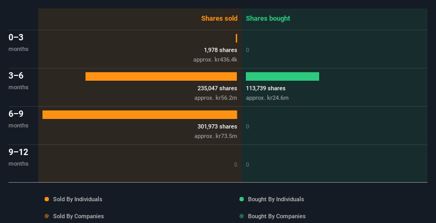Click the green bought bar for 3–6 months
Screen dimensions: 436x223
[x=283, y=76]
